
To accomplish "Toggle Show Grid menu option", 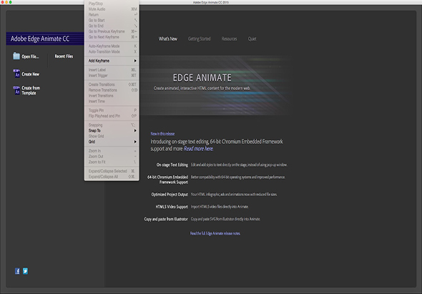I will 112,136.
